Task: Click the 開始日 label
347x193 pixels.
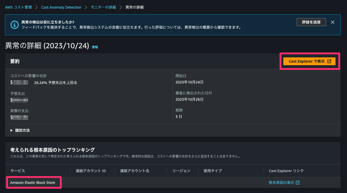Action: coord(180,76)
